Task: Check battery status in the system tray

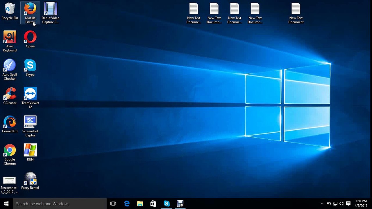Action: coord(329,204)
